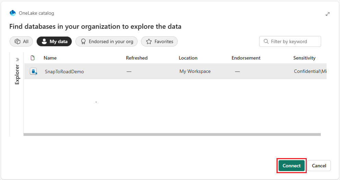
Task: Click the OneLake catalog logo icon
Action: click(13, 13)
